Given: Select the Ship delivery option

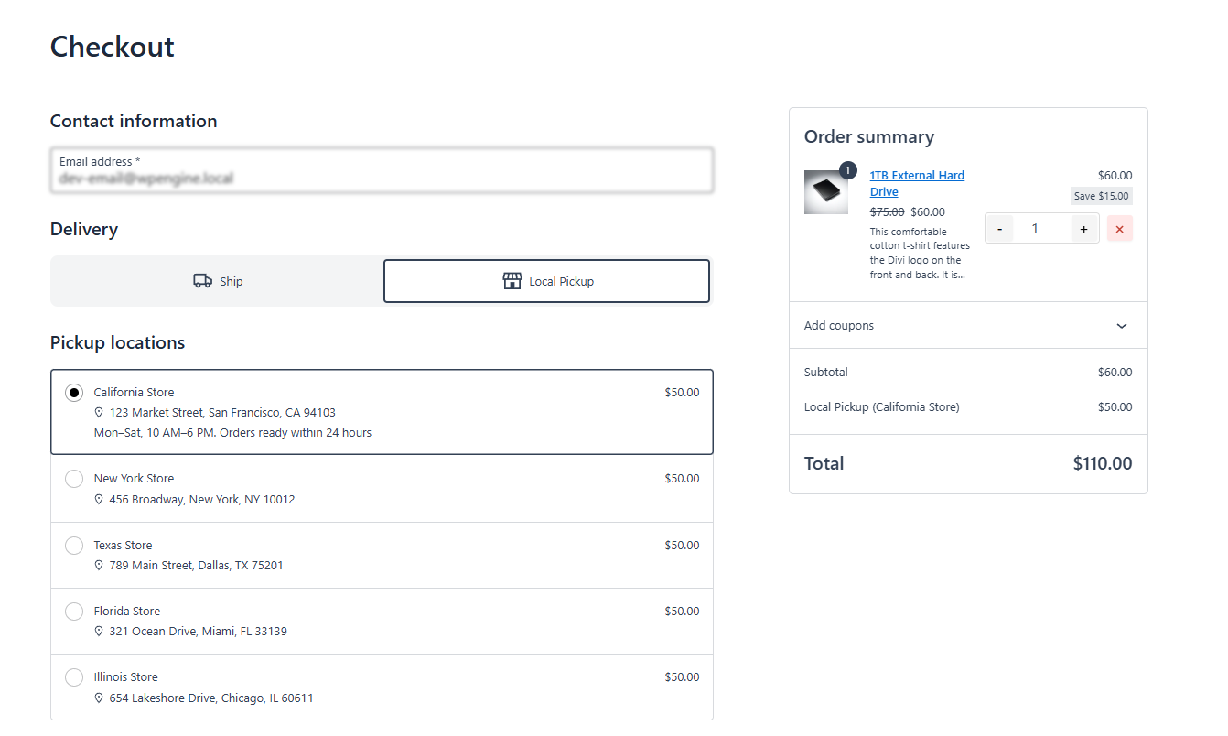Looking at the screenshot, I should pyautogui.click(x=218, y=281).
